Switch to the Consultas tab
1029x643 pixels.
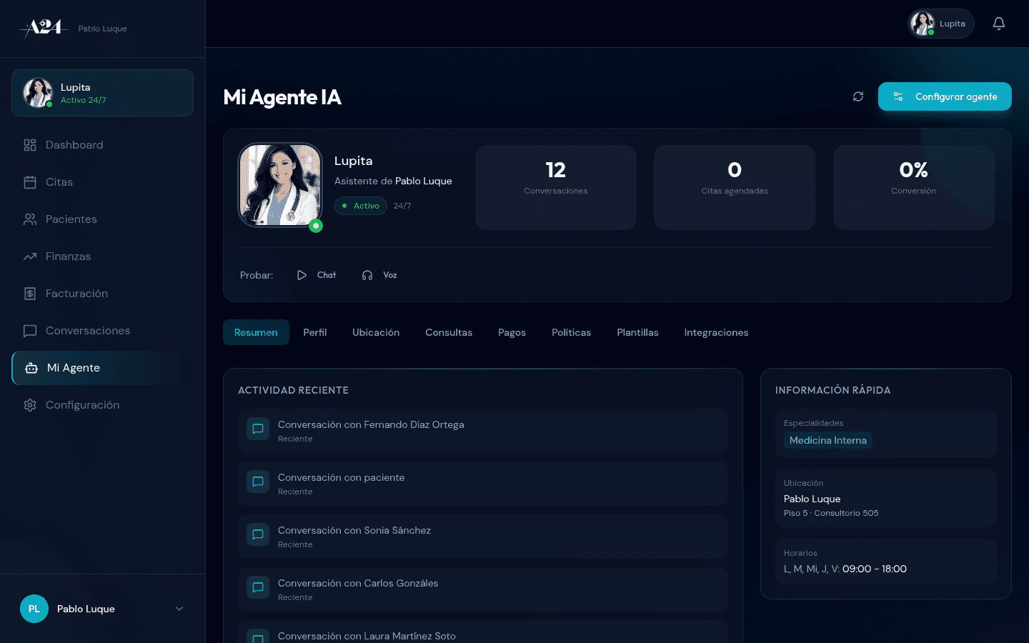(x=449, y=332)
